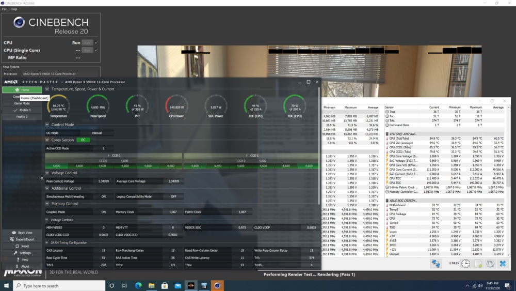
Task: Click volume icon in system tray
Action: 480,286
